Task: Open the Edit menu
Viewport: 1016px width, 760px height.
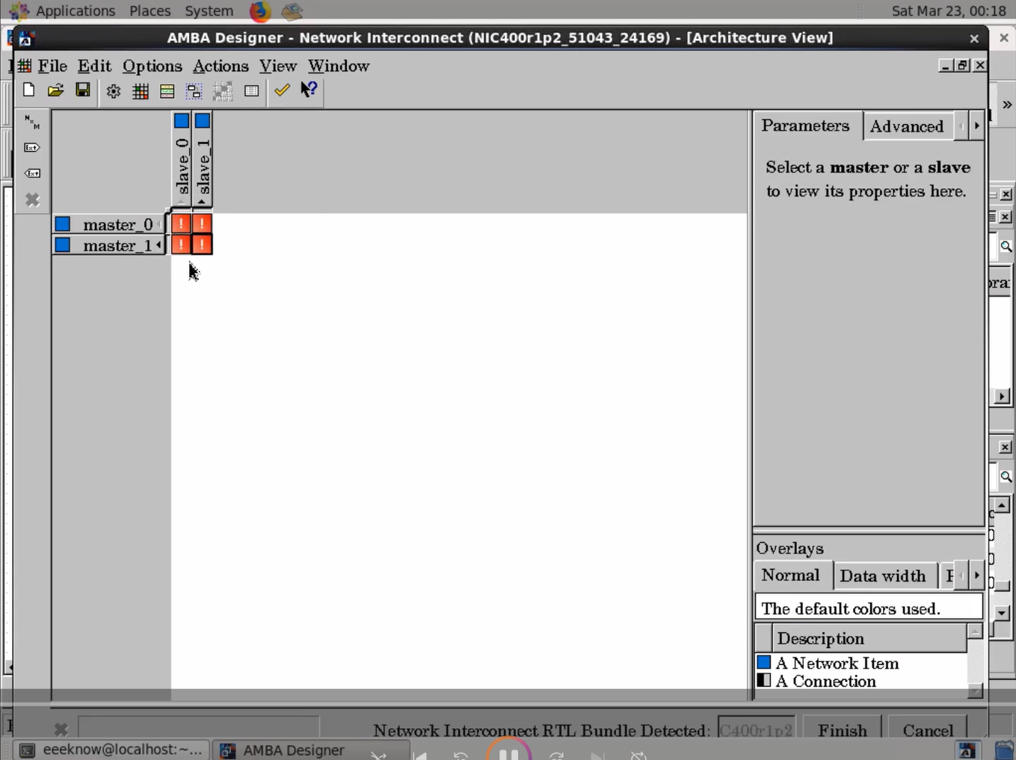Action: [94, 66]
